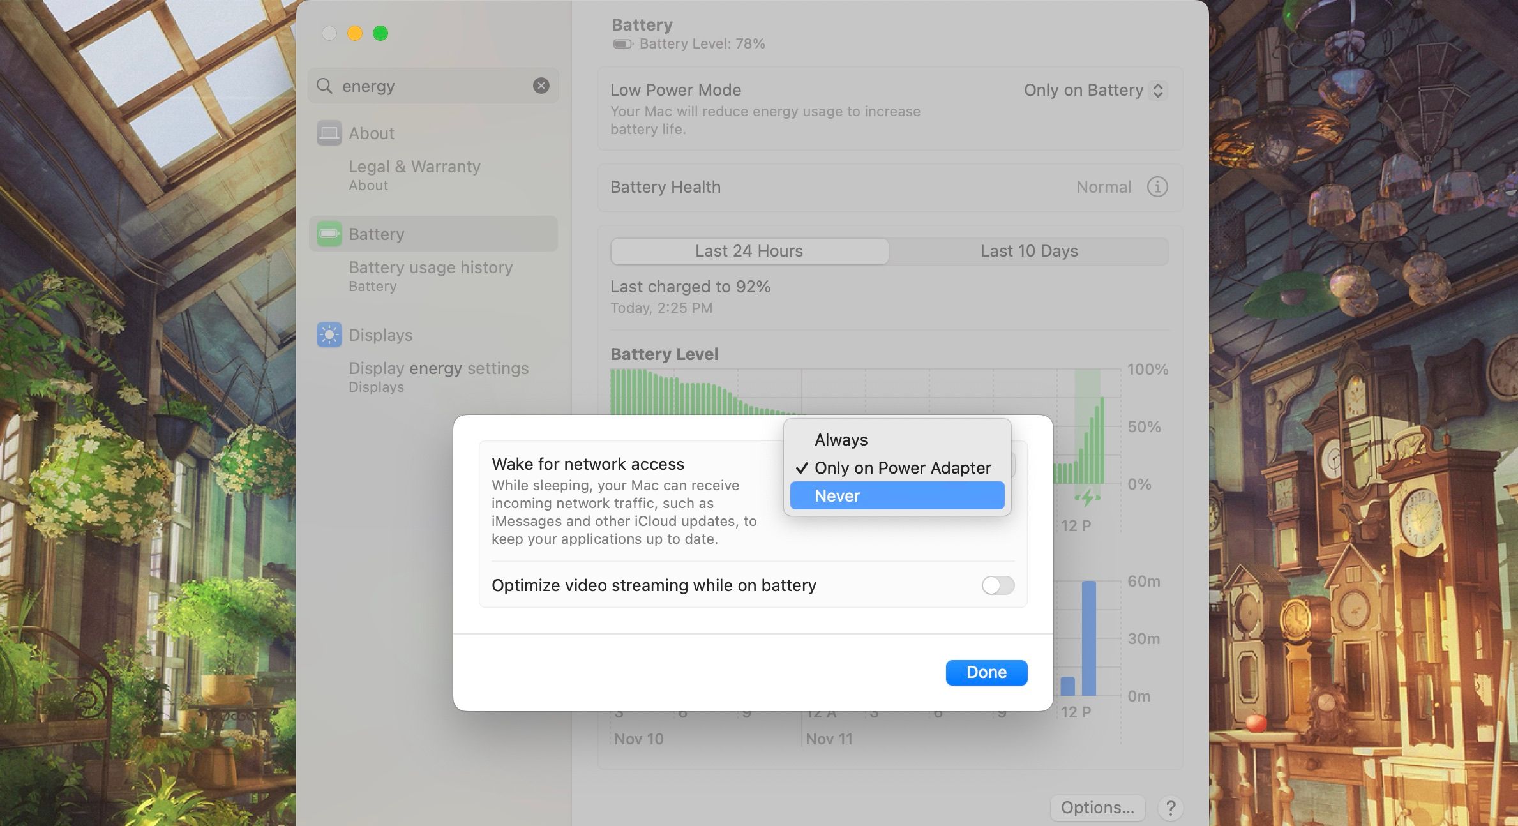Click the energy search input field

[434, 86]
